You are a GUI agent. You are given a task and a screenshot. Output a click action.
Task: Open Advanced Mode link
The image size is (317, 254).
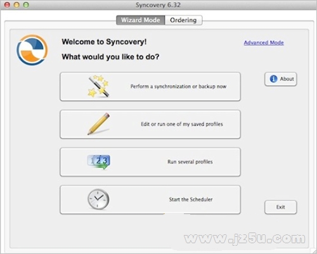[x=264, y=42]
